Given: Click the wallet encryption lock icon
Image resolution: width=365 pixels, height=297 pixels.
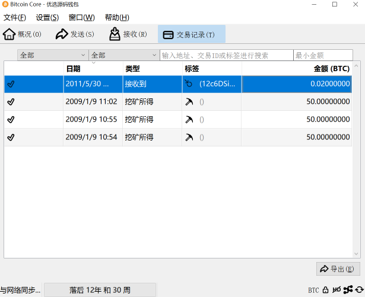Looking at the screenshot, I should 325,290.
